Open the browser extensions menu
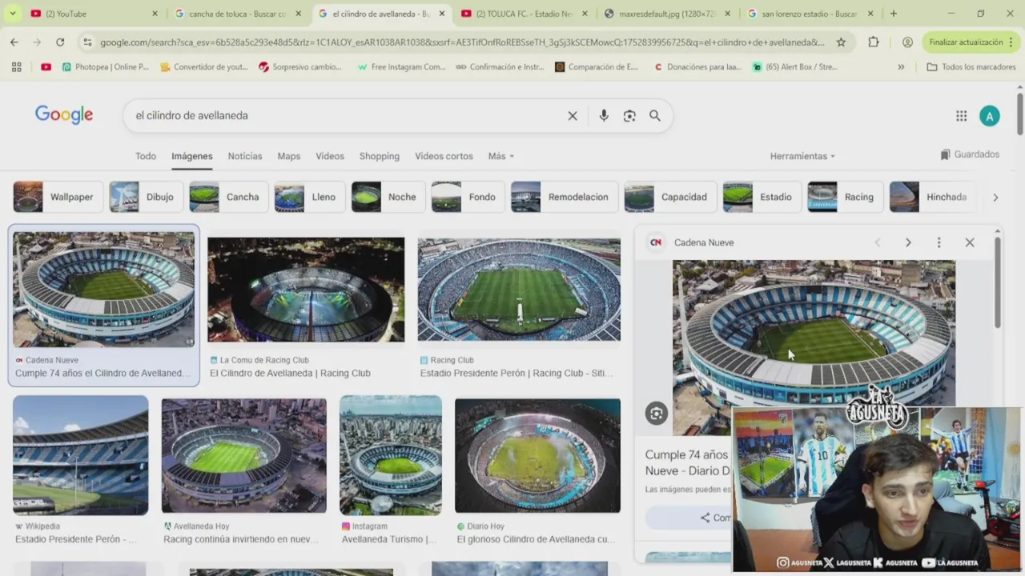This screenshot has height=576, width=1025. (x=874, y=42)
